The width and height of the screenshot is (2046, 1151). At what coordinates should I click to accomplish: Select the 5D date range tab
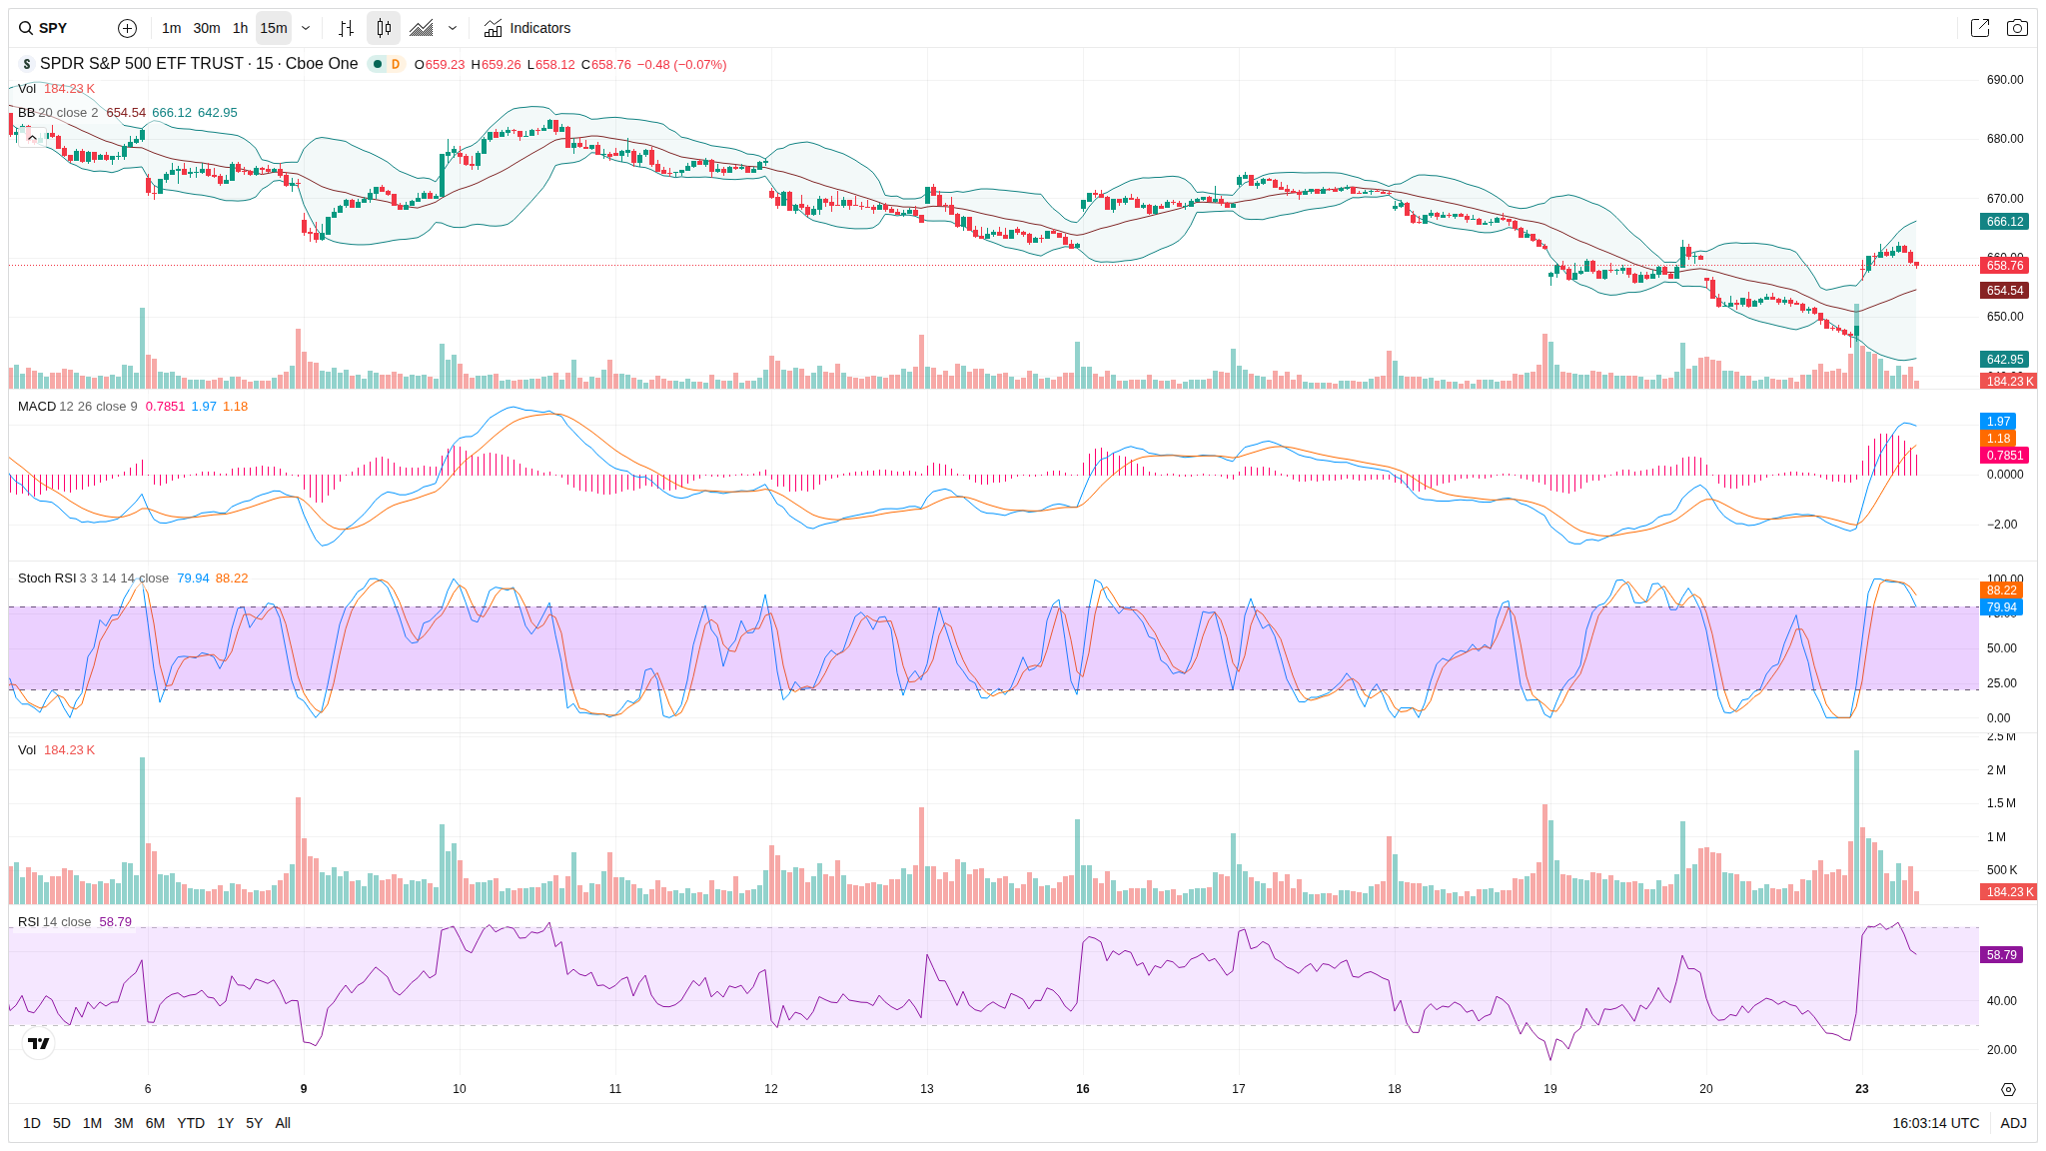pos(61,1123)
